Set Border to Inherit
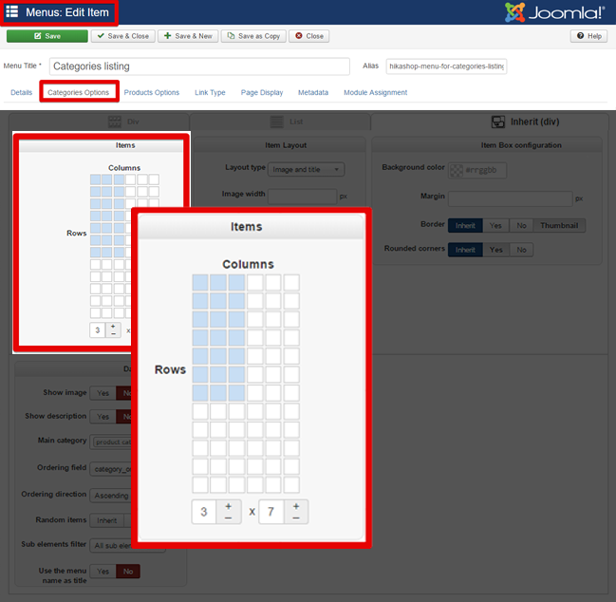 pos(465,226)
